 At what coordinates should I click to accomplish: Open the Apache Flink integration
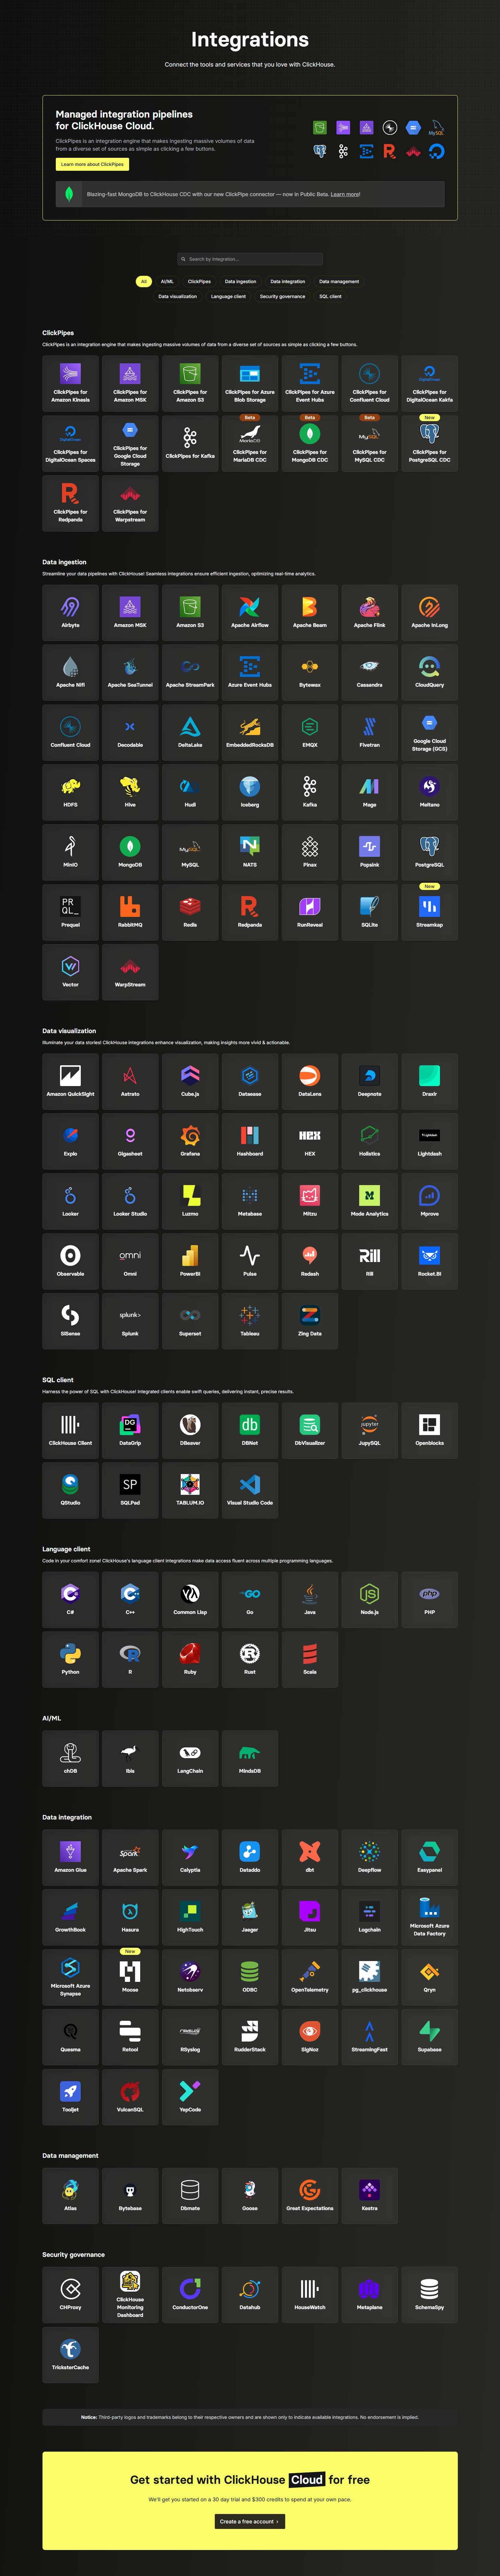[370, 613]
